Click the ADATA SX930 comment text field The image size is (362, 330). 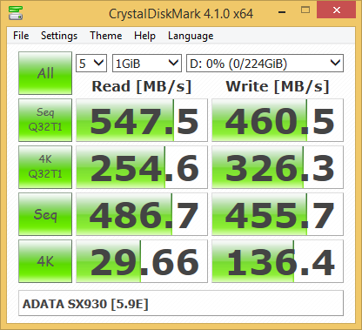pos(181,303)
